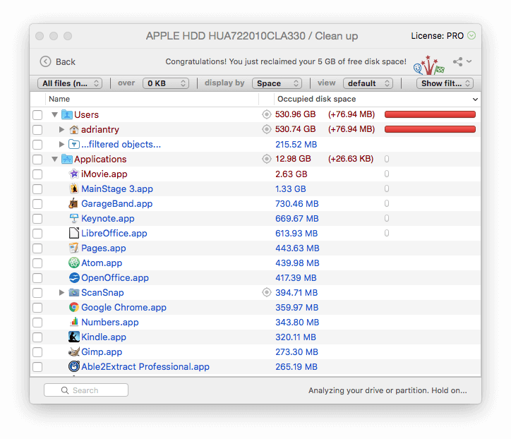This screenshot has width=511, height=439.
Task: Click the Able2Extract Professional icon
Action: [x=74, y=366]
